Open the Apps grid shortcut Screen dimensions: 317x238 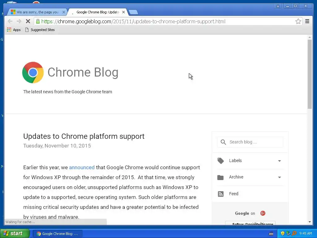(x=14, y=30)
